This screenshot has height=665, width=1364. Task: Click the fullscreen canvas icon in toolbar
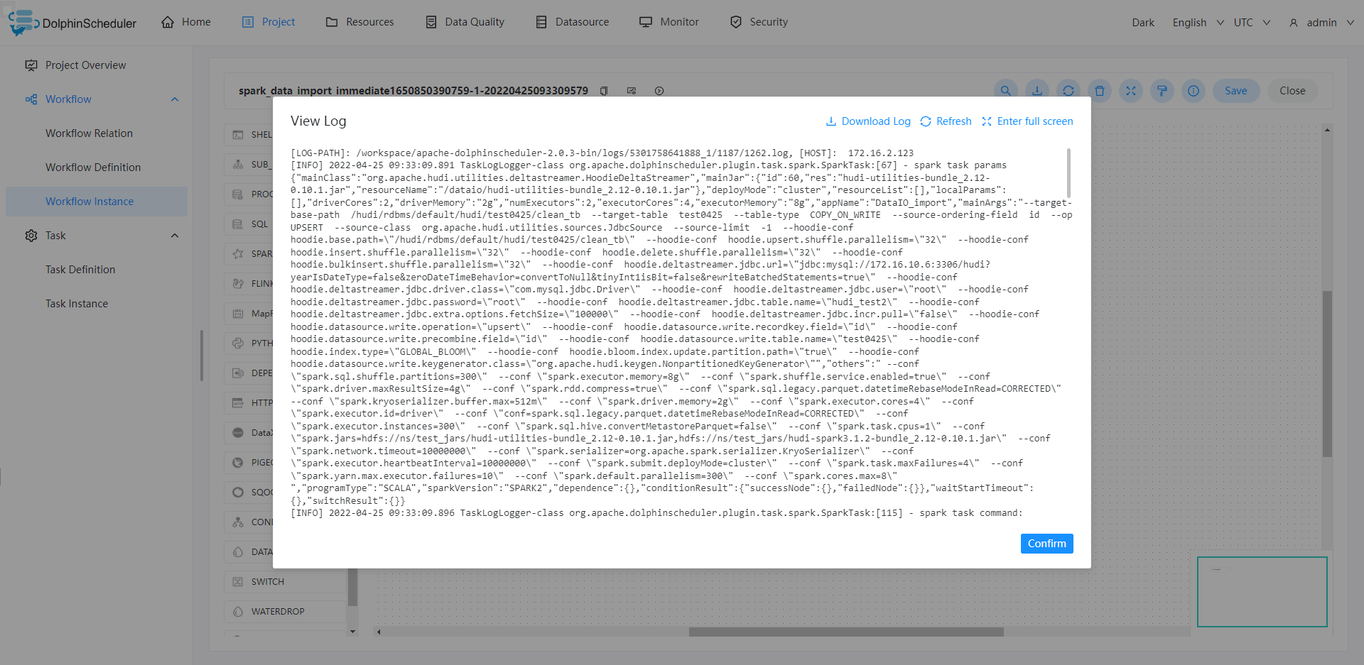click(1131, 91)
